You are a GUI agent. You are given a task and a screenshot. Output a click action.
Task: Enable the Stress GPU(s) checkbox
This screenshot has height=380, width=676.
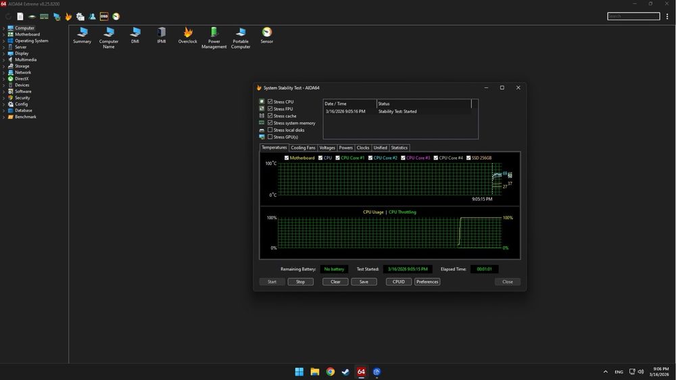point(270,137)
